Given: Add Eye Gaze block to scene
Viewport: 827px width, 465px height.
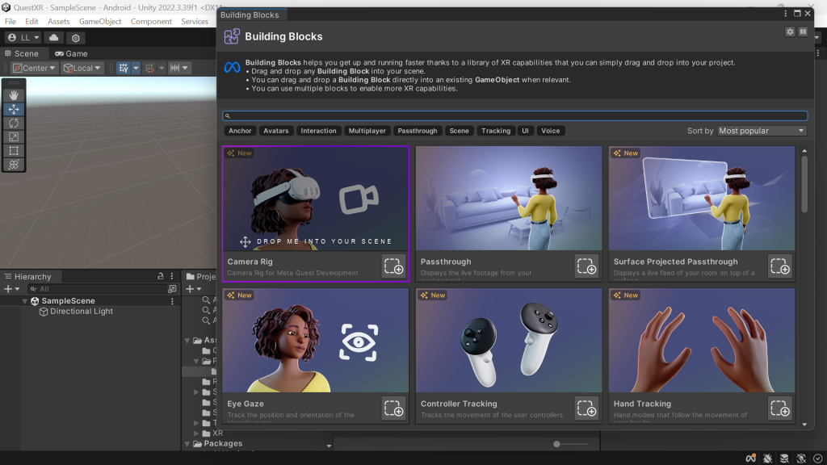Looking at the screenshot, I should pyautogui.click(x=393, y=408).
